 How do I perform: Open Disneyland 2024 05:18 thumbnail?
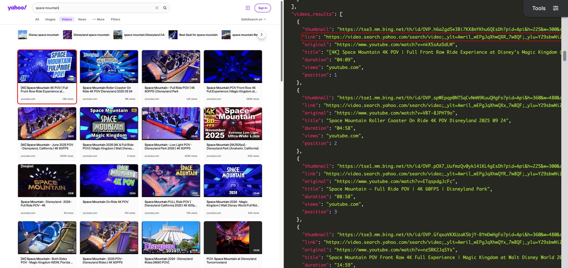(x=171, y=238)
